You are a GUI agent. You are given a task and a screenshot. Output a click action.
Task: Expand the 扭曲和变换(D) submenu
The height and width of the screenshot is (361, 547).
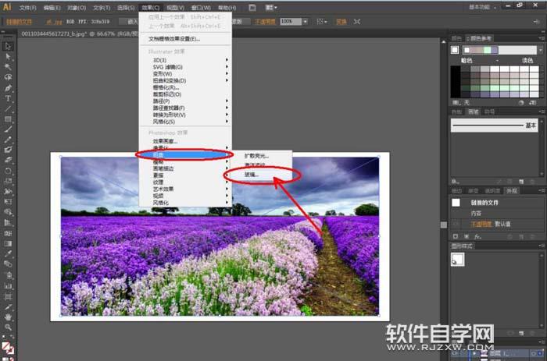tap(185, 80)
